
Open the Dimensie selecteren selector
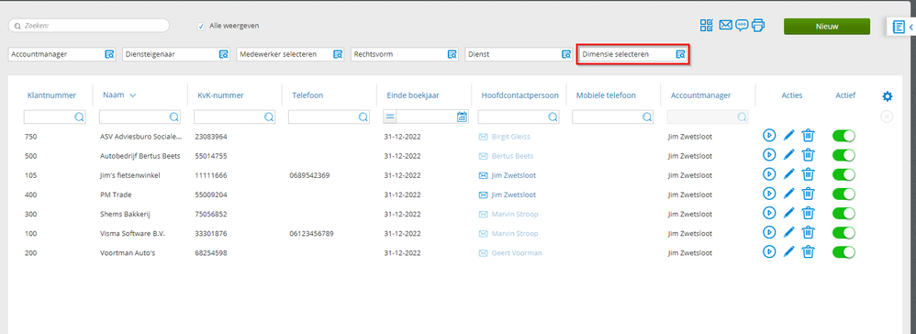pyautogui.click(x=680, y=54)
